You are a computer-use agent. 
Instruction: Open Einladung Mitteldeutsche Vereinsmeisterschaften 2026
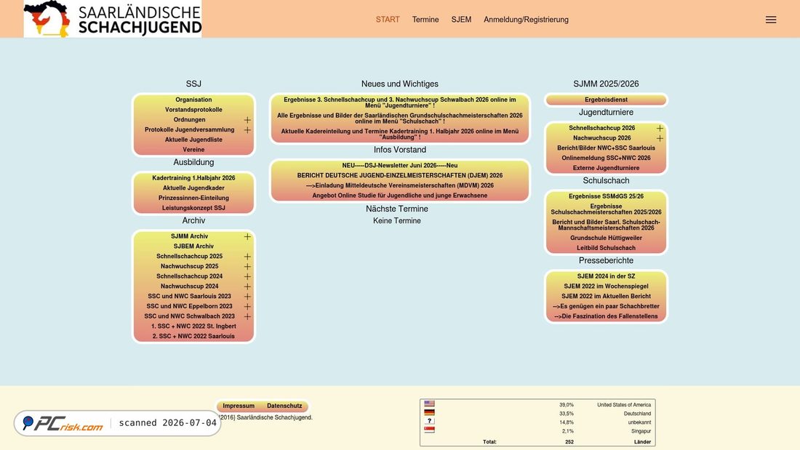(x=399, y=185)
